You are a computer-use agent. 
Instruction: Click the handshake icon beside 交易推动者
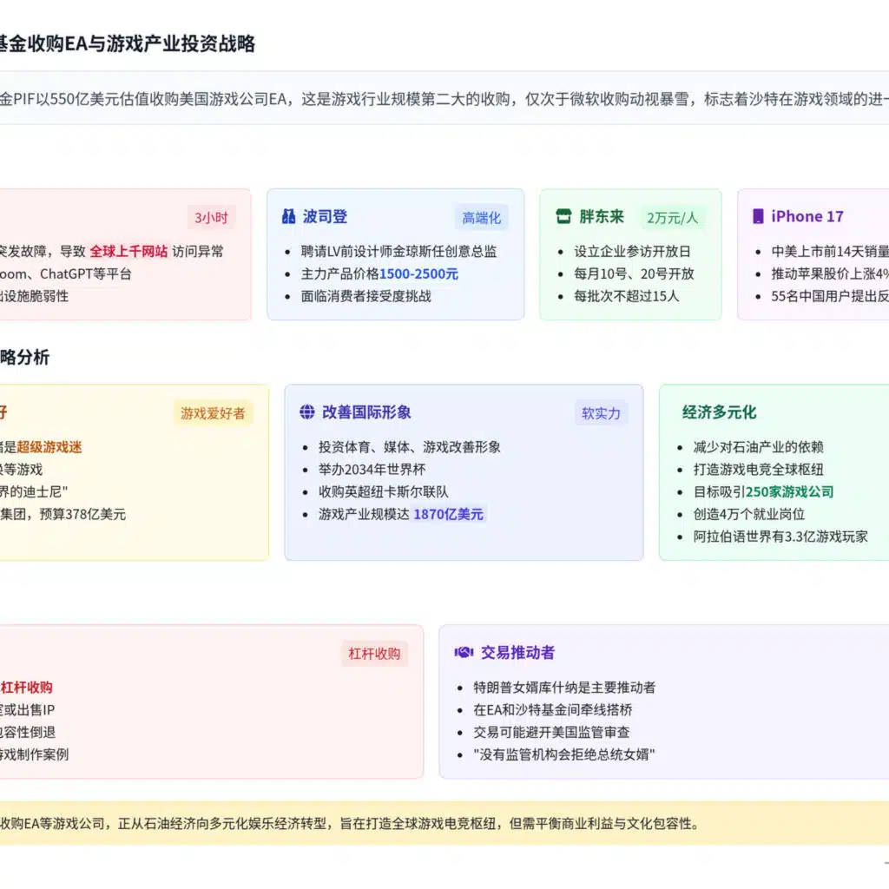click(x=463, y=653)
